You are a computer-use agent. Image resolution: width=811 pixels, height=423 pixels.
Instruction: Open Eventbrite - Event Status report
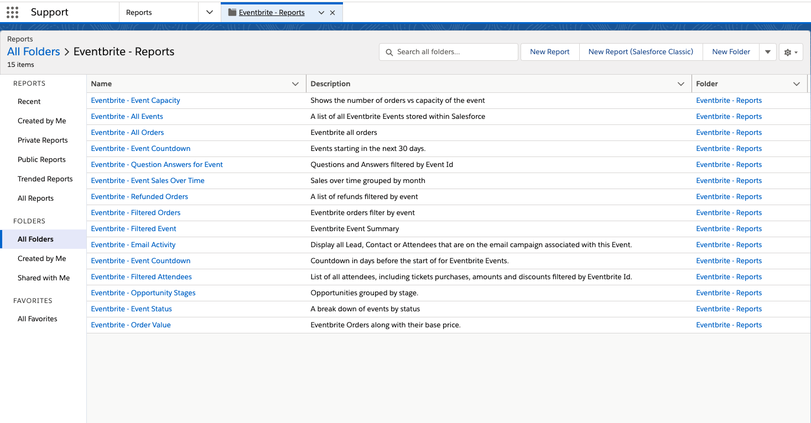pos(132,309)
